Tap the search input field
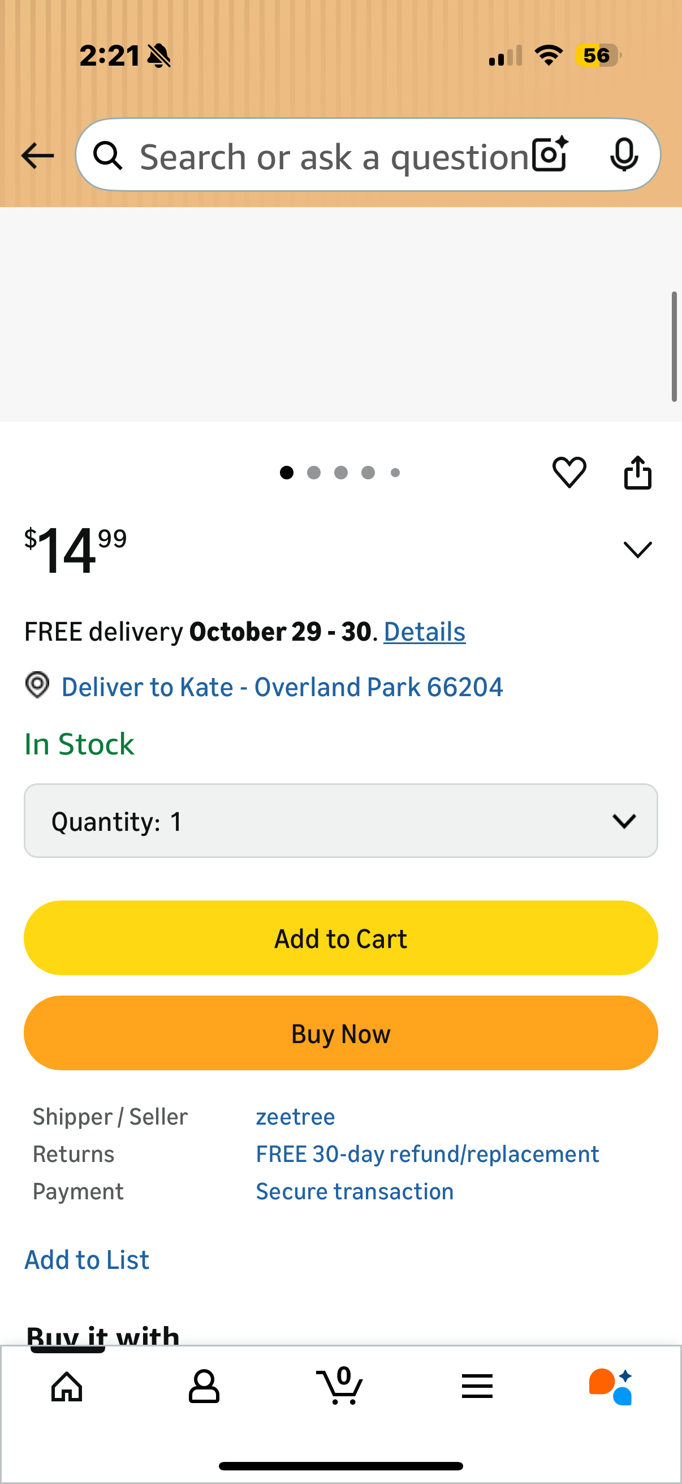The image size is (682, 1484). (x=334, y=156)
